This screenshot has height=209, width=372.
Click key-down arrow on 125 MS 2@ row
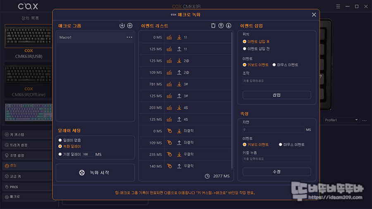[179, 61]
